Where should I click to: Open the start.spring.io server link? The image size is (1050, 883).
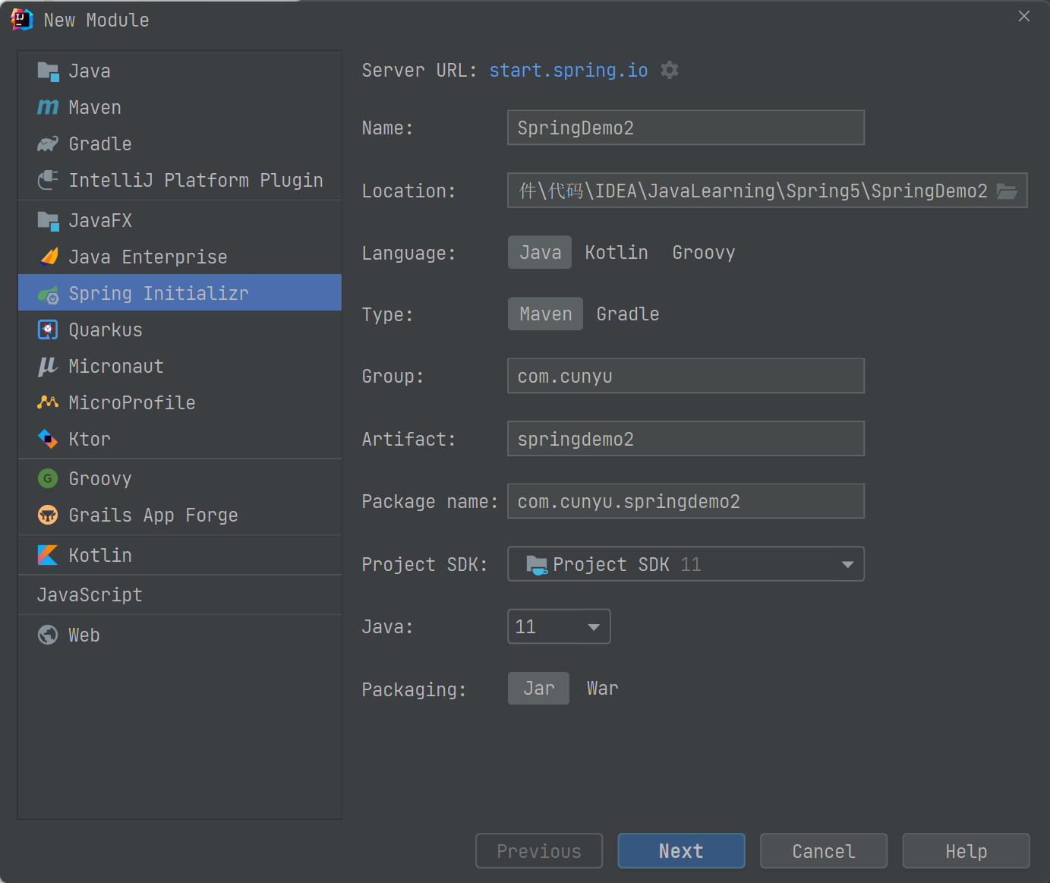click(x=569, y=71)
